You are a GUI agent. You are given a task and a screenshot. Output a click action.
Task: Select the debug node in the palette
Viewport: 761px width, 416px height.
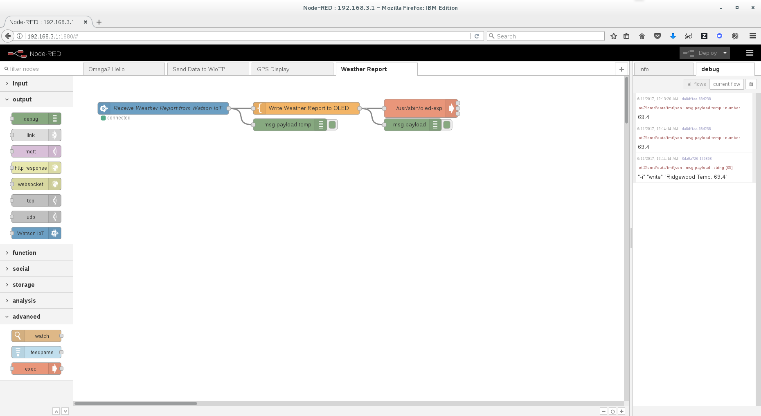click(36, 119)
